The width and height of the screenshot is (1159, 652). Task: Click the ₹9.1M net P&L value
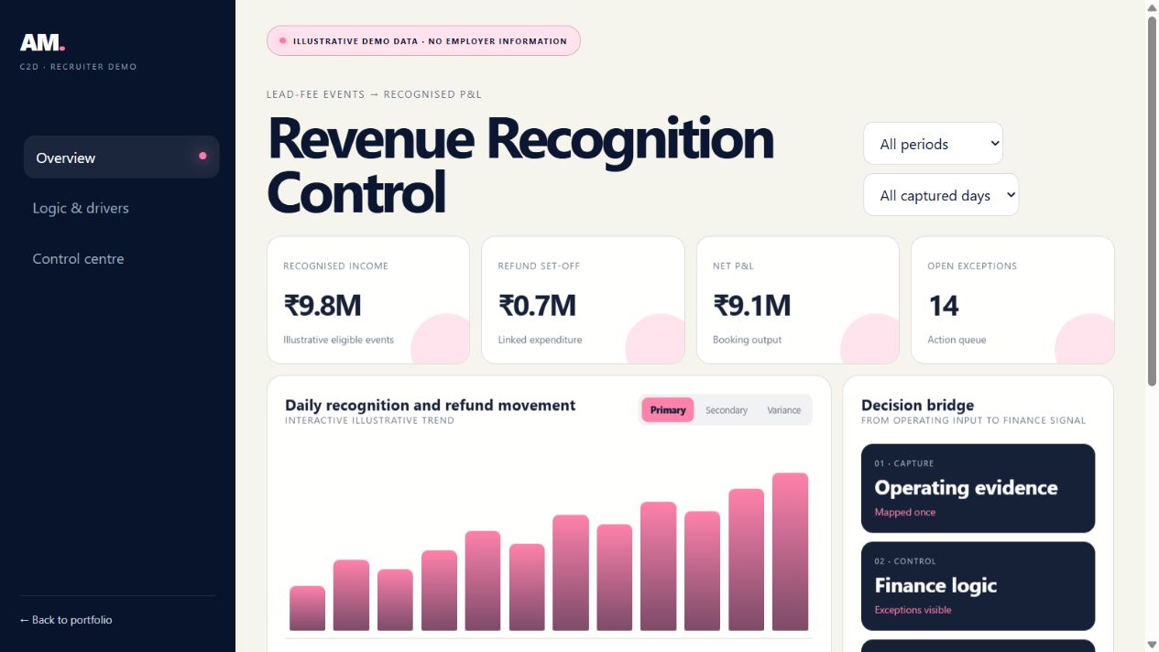click(751, 305)
